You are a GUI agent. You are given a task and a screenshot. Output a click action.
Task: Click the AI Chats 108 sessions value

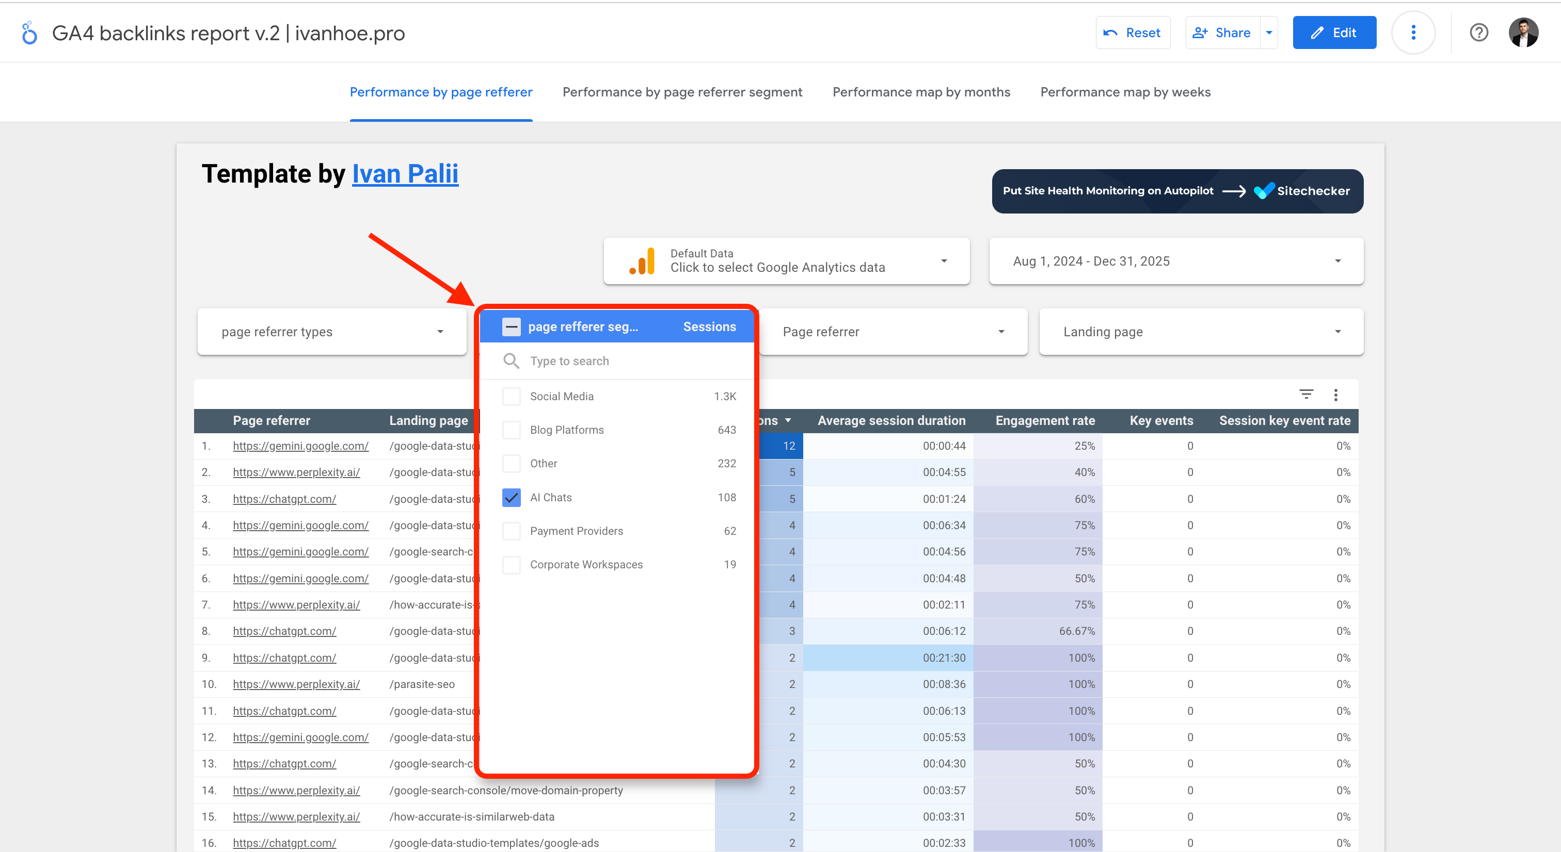pyautogui.click(x=727, y=497)
